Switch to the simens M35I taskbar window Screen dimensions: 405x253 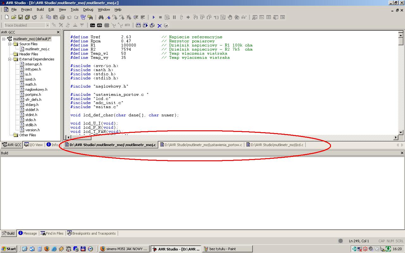[x=124, y=249]
